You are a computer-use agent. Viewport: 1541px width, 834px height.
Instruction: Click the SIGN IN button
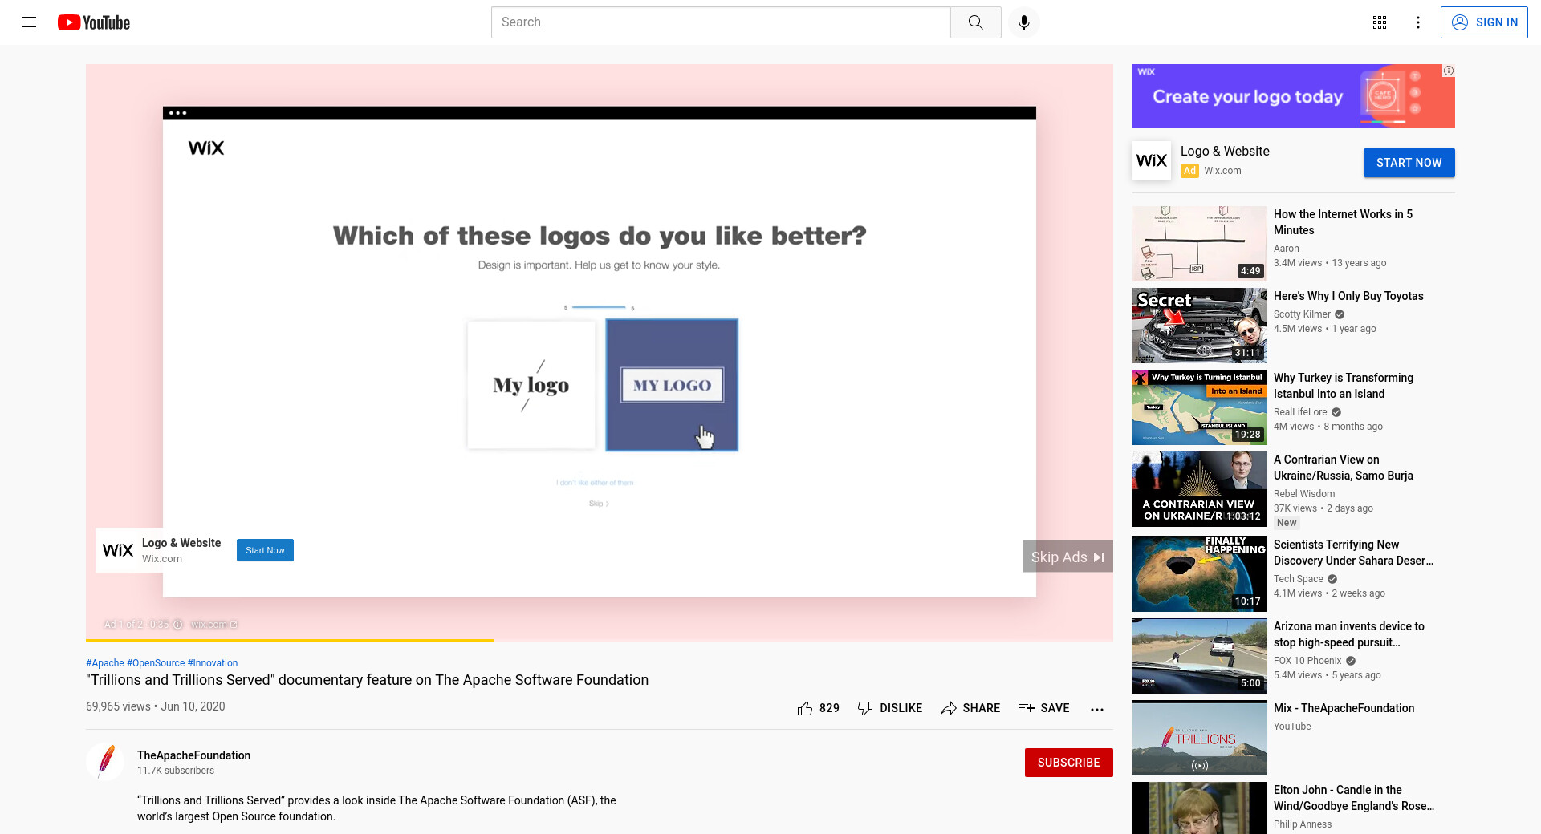[x=1484, y=22]
